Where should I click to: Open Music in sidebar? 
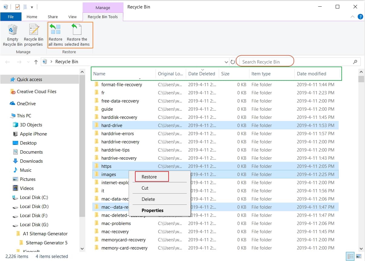click(26, 170)
